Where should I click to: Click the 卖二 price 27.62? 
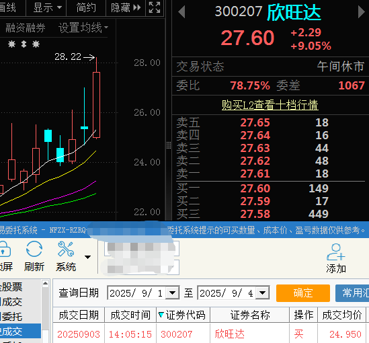coord(255,161)
